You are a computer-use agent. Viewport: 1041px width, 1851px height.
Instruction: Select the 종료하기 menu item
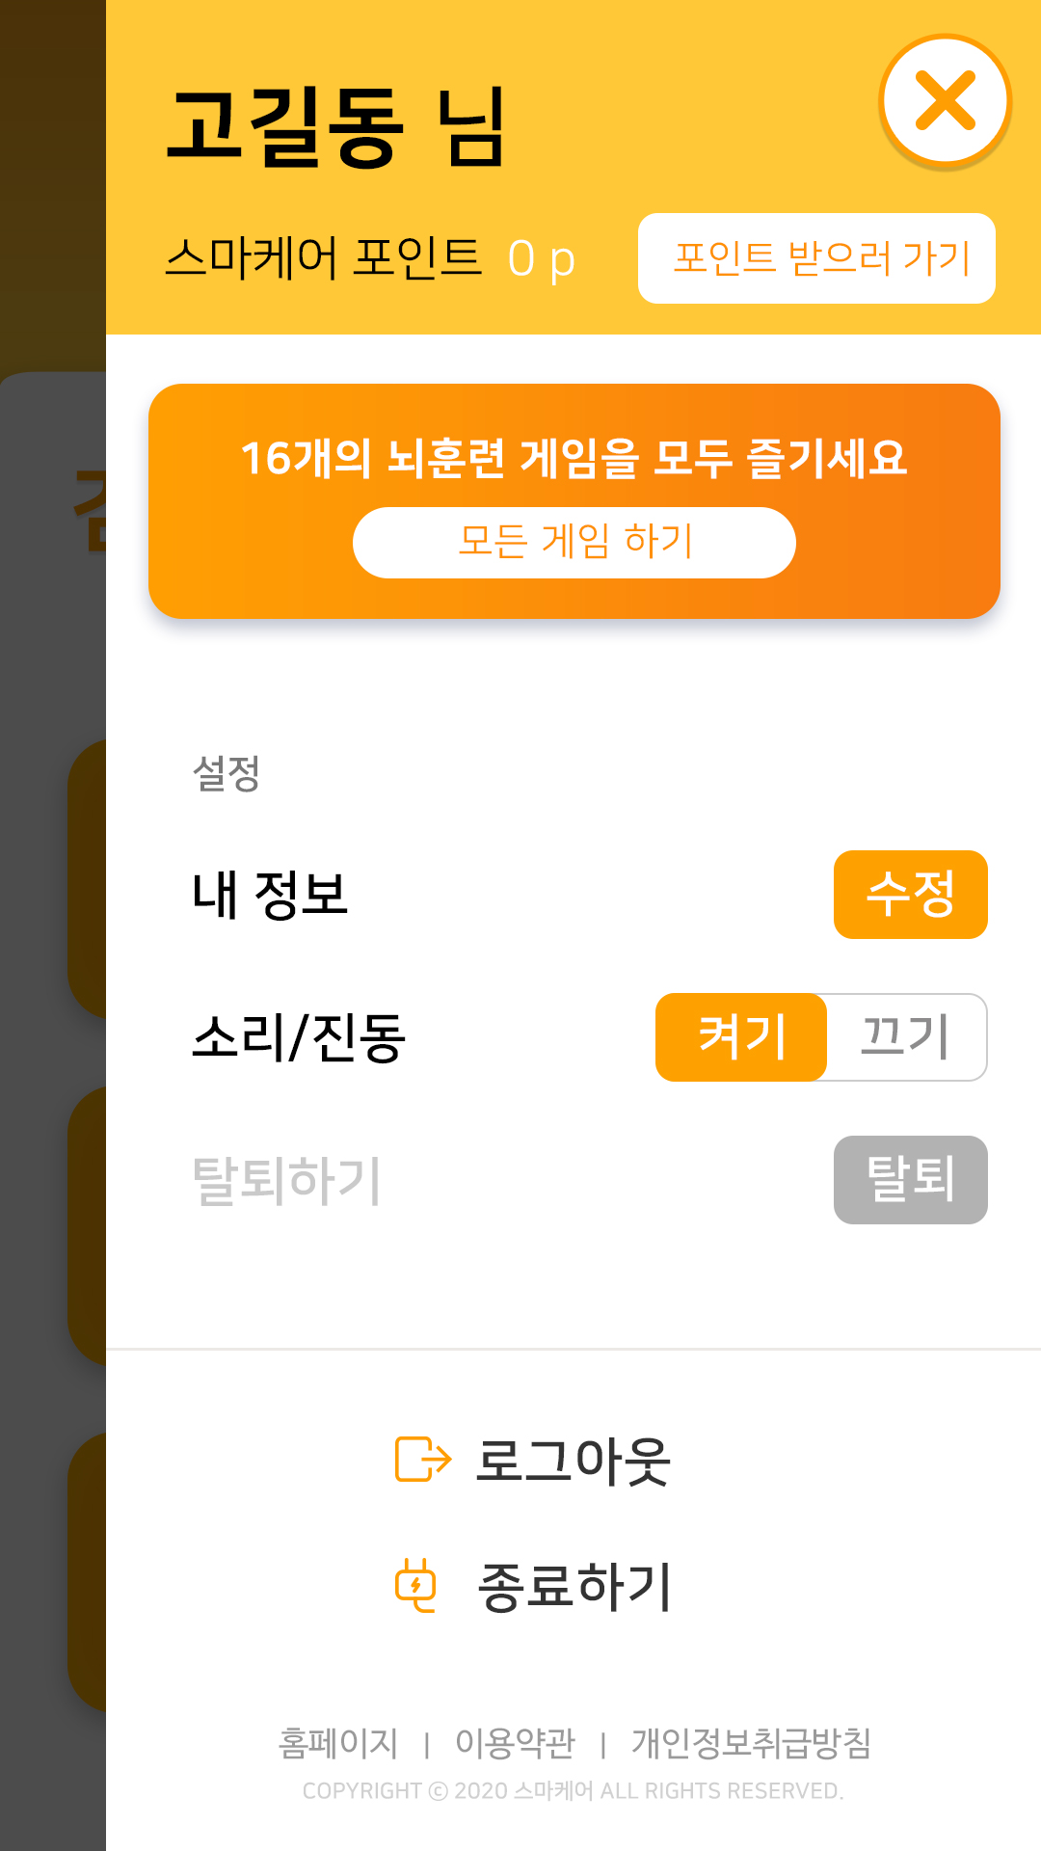tap(574, 1586)
